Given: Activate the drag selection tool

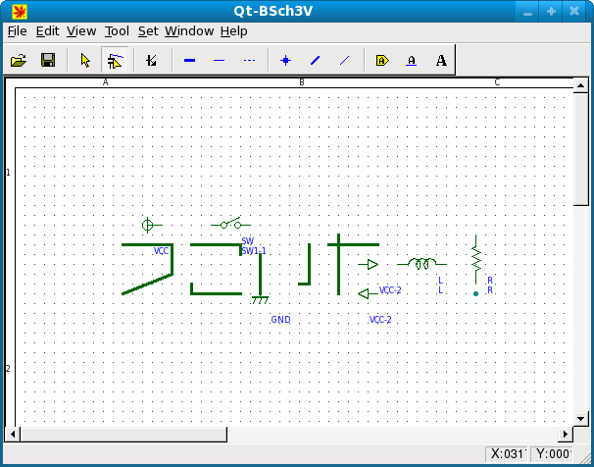Looking at the screenshot, I should [115, 61].
